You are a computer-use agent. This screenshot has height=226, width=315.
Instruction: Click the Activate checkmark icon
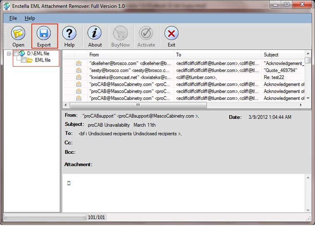pos(146,33)
